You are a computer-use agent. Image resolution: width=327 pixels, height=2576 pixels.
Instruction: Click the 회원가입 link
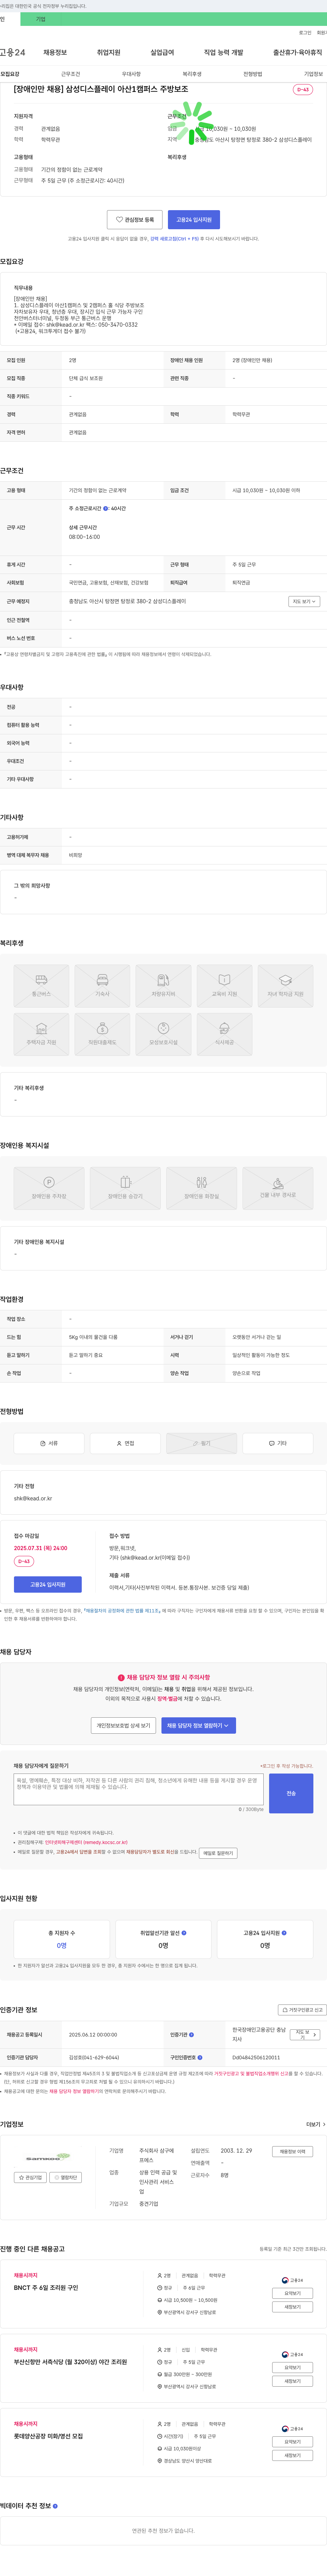(x=322, y=33)
